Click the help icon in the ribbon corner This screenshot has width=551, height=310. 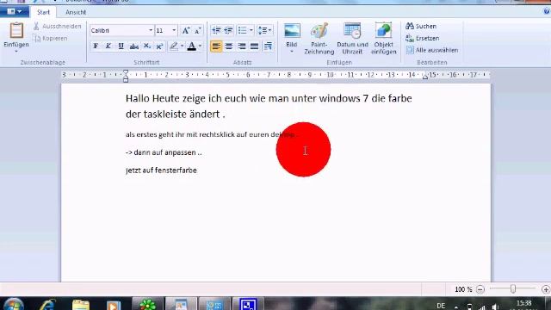547,11
